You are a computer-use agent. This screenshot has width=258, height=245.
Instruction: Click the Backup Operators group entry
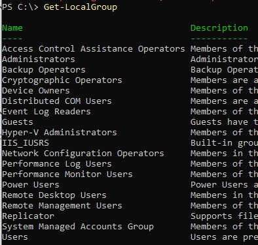(44, 70)
